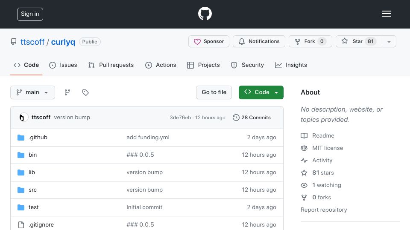Click the Sign in button
Screen dimensions: 410x230
coord(30,14)
